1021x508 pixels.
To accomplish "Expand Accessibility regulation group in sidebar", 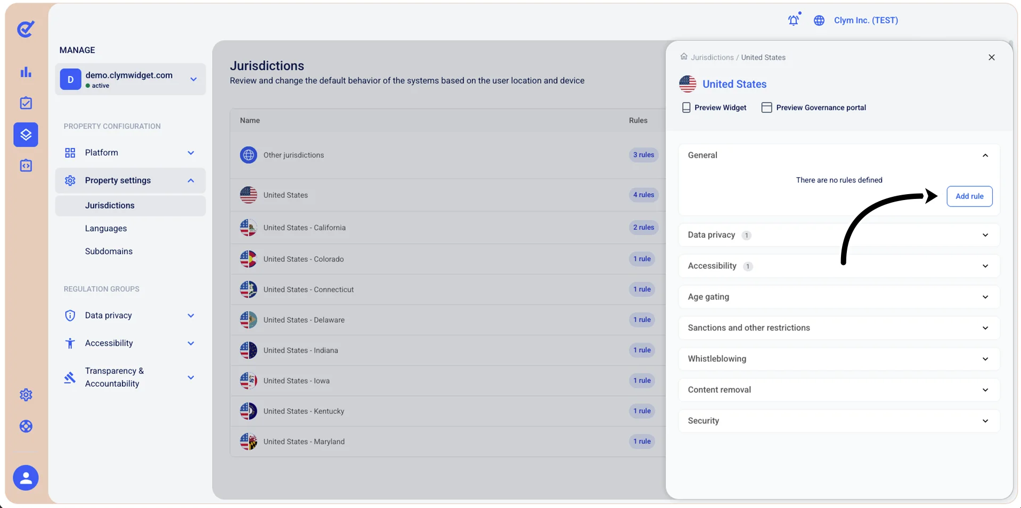I will click(x=130, y=343).
